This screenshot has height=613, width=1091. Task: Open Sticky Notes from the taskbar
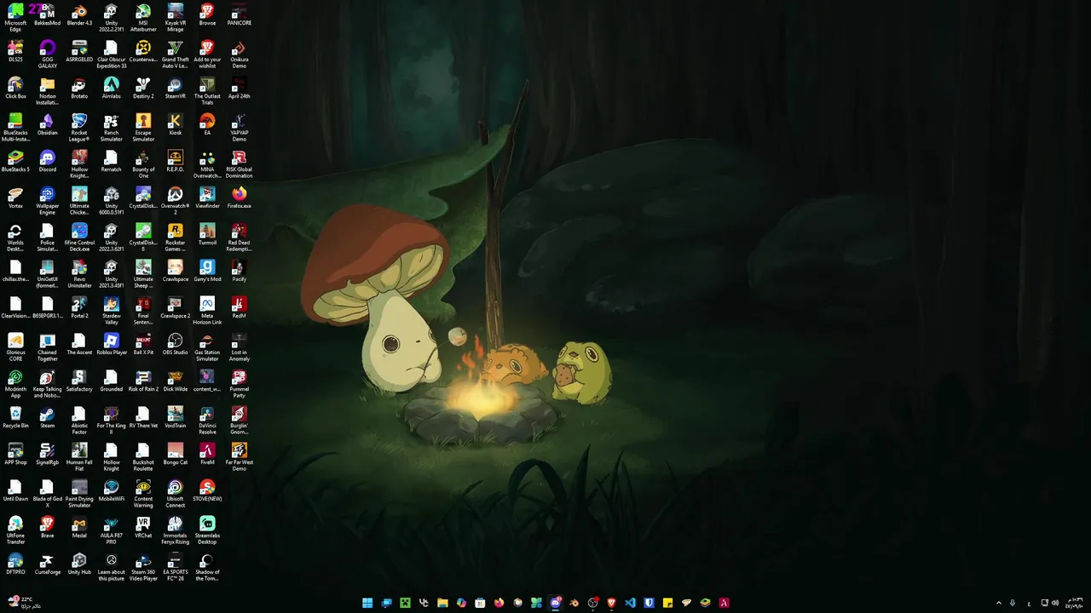667,603
